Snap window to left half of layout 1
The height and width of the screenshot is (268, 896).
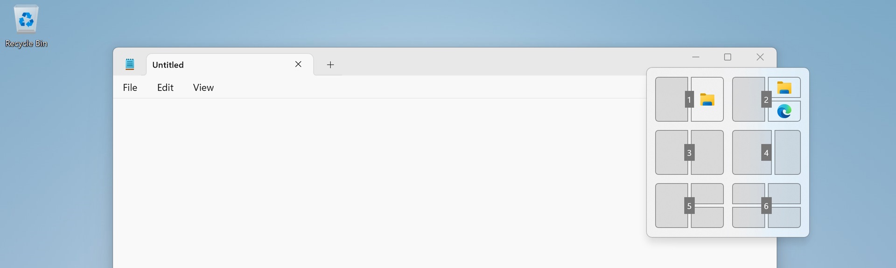[x=672, y=99]
